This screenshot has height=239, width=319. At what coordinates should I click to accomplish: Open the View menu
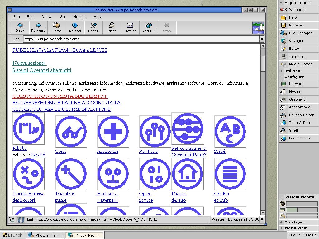tap(47, 17)
